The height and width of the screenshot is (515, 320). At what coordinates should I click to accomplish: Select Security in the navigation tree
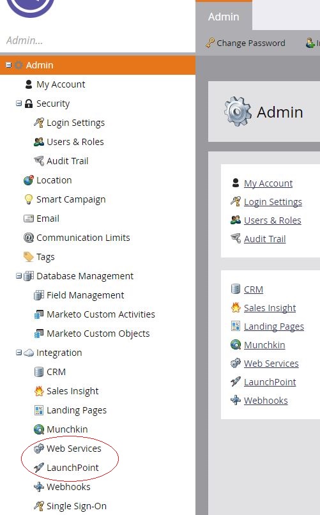(53, 104)
